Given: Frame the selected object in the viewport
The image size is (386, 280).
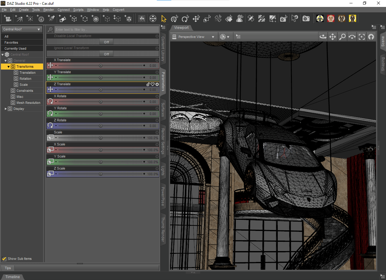Looking at the screenshot, I should coord(362,37).
